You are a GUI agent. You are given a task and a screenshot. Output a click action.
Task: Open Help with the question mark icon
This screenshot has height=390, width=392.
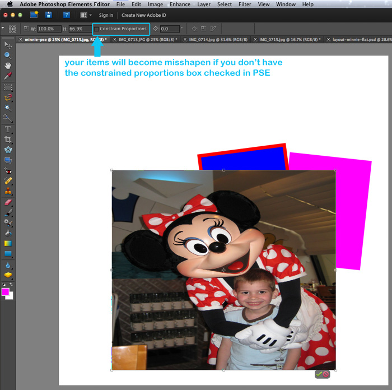pyautogui.click(x=66, y=15)
